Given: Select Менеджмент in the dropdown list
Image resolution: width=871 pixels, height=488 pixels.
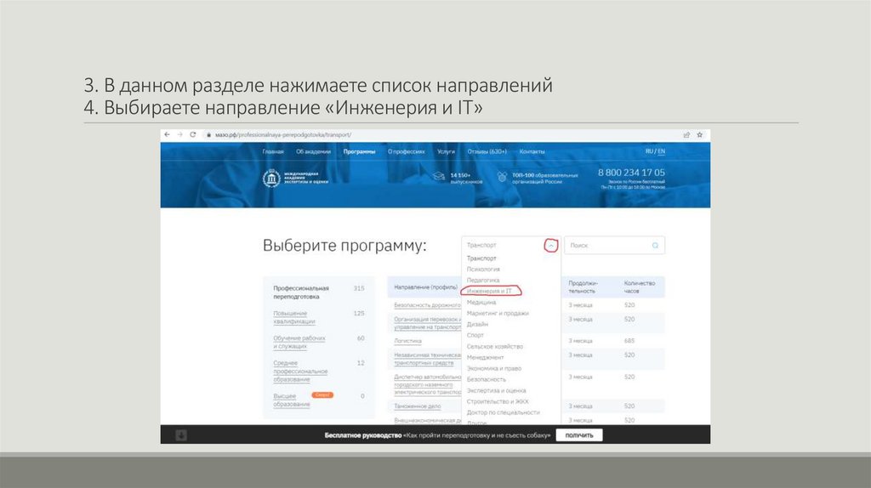Looking at the screenshot, I should 485,358.
